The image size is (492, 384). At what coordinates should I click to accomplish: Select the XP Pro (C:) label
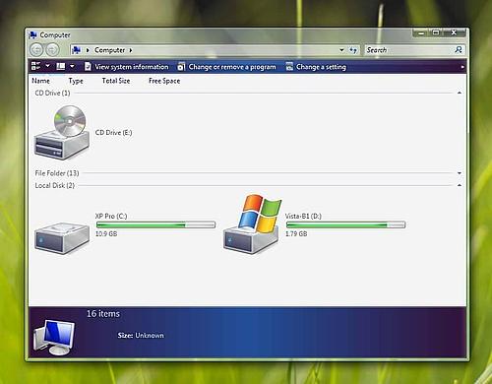pyautogui.click(x=111, y=216)
